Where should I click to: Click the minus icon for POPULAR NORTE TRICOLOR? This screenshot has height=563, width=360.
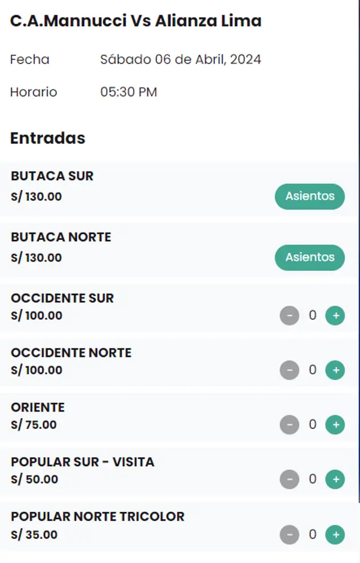[x=290, y=535]
